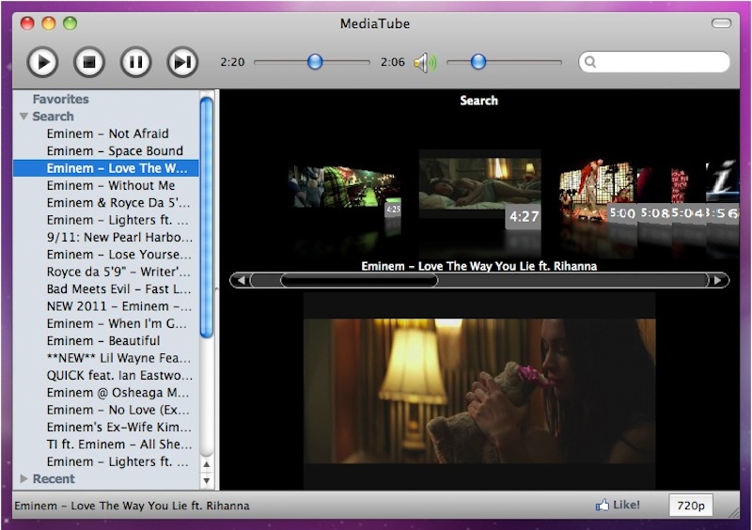Collapse the Search section in sidebar
752x530 pixels.
(24, 117)
